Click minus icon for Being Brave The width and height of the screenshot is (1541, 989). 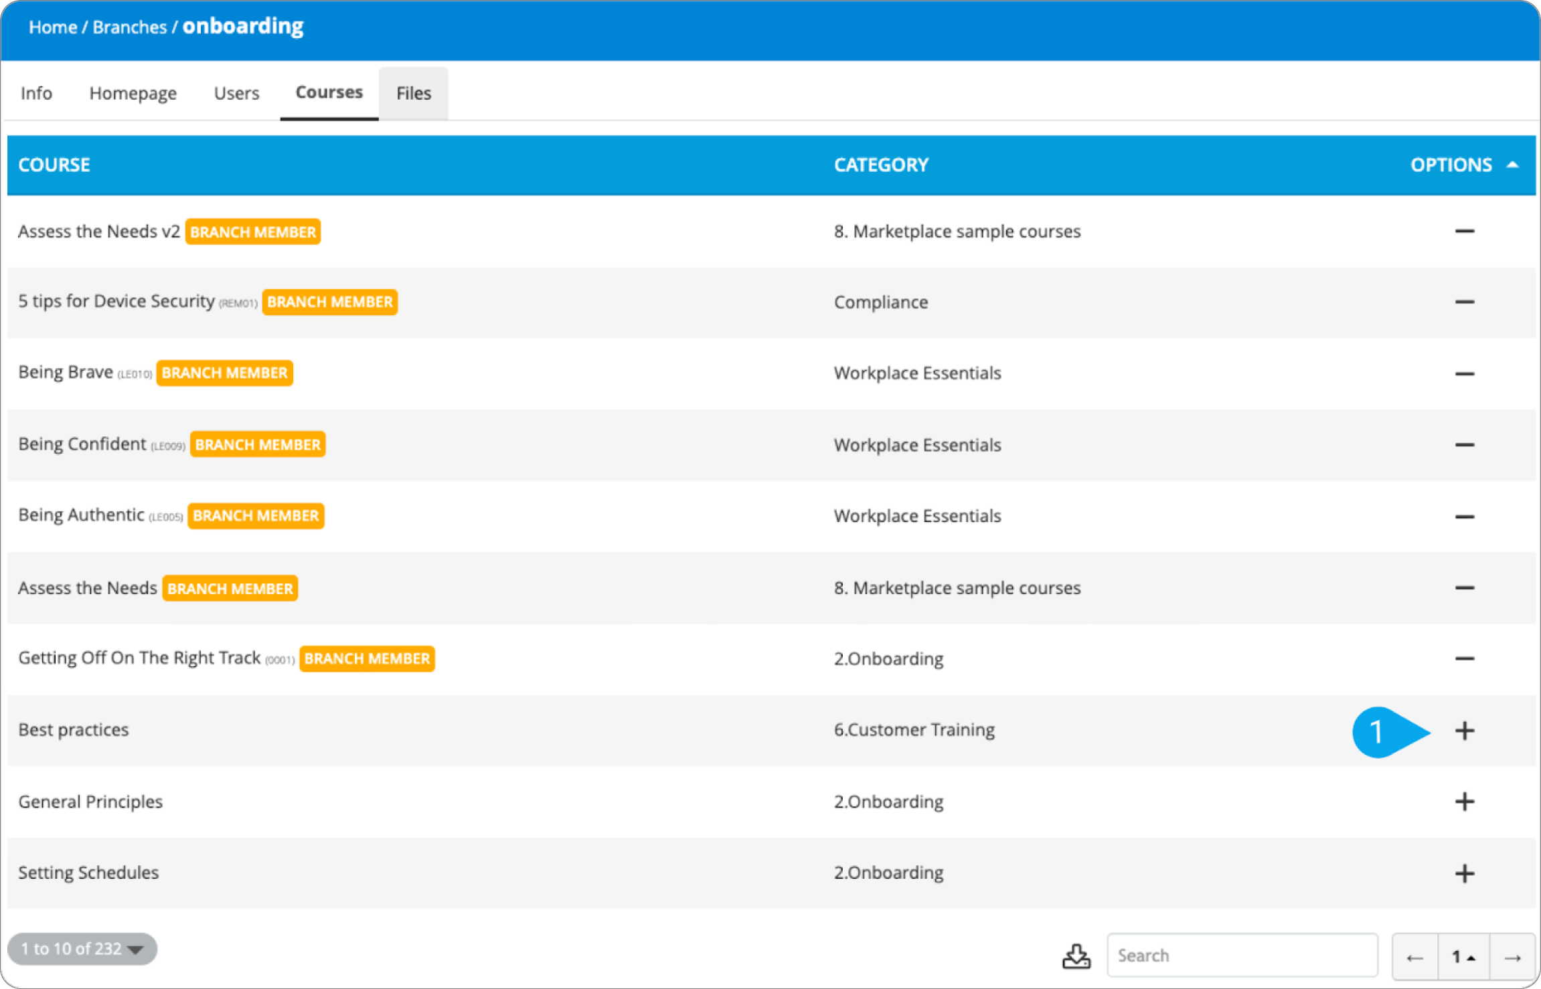tap(1464, 373)
